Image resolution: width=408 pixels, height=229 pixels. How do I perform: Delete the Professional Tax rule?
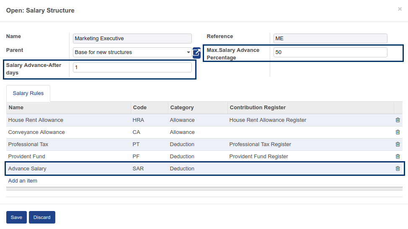click(x=398, y=144)
